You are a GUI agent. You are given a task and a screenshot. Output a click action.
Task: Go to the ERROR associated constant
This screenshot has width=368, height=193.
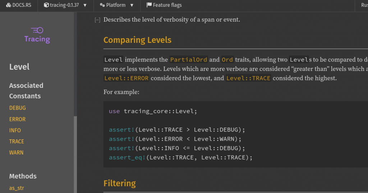tap(18, 119)
